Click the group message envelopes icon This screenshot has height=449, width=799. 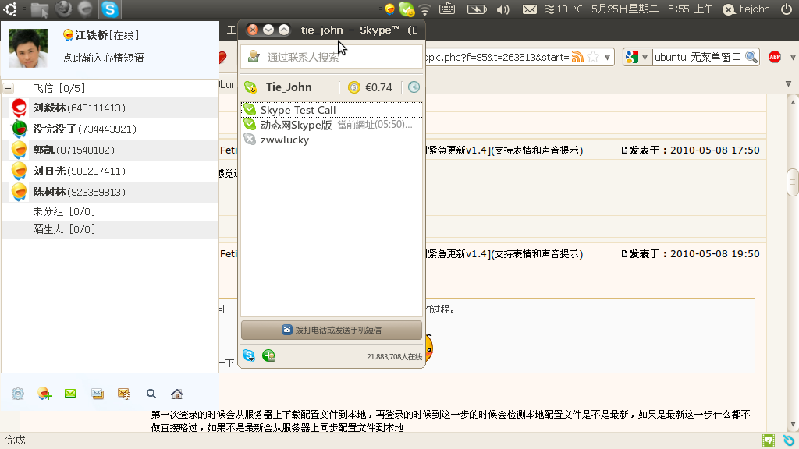pos(98,394)
